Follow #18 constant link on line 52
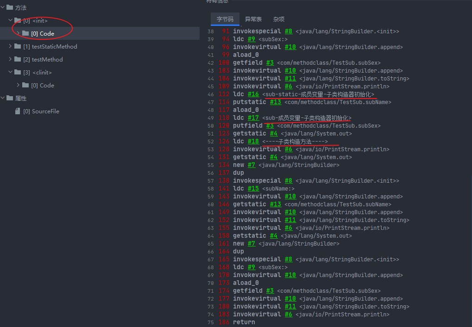 (x=253, y=141)
